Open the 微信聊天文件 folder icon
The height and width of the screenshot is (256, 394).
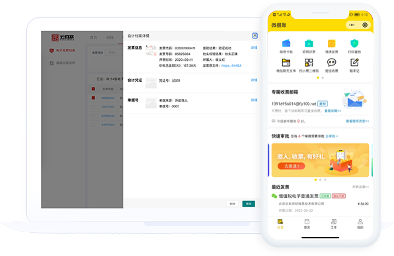286,63
